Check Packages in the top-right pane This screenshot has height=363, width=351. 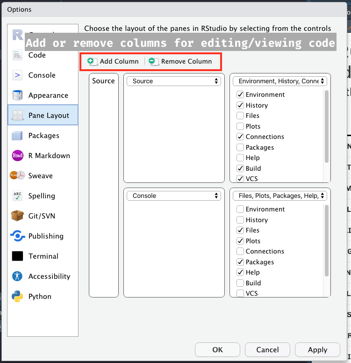pyautogui.click(x=240, y=147)
